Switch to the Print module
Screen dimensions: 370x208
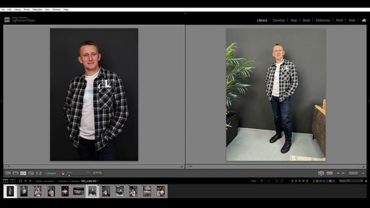pyautogui.click(x=339, y=20)
